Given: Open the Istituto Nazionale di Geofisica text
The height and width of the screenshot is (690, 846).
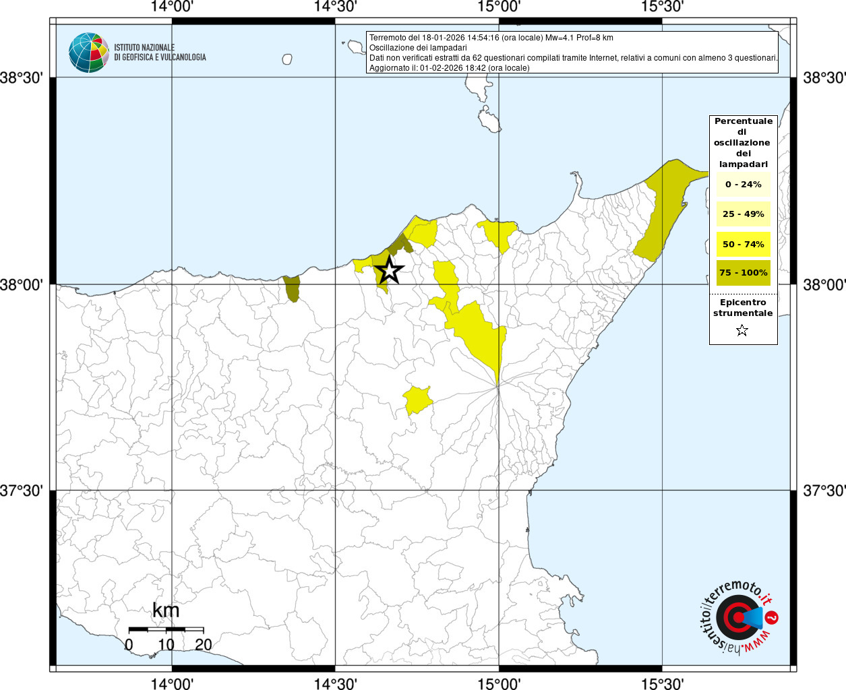Looking at the screenshot, I should pos(160,53).
